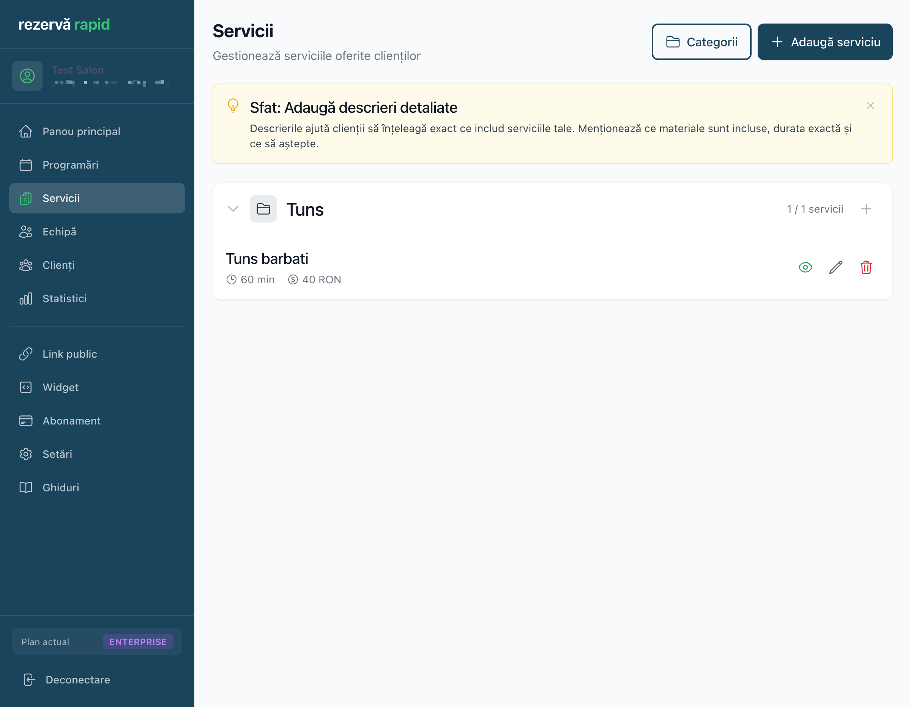Click the ENTERPRISE plan badge
The image size is (911, 707).
tap(138, 642)
